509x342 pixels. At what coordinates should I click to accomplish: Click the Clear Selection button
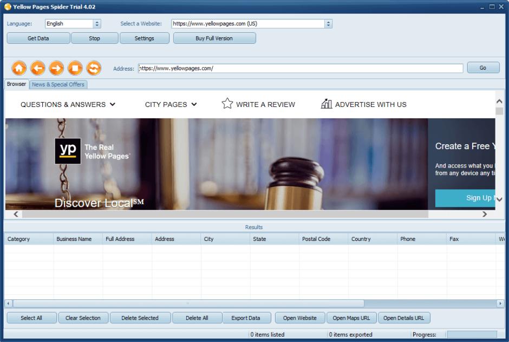(x=83, y=318)
